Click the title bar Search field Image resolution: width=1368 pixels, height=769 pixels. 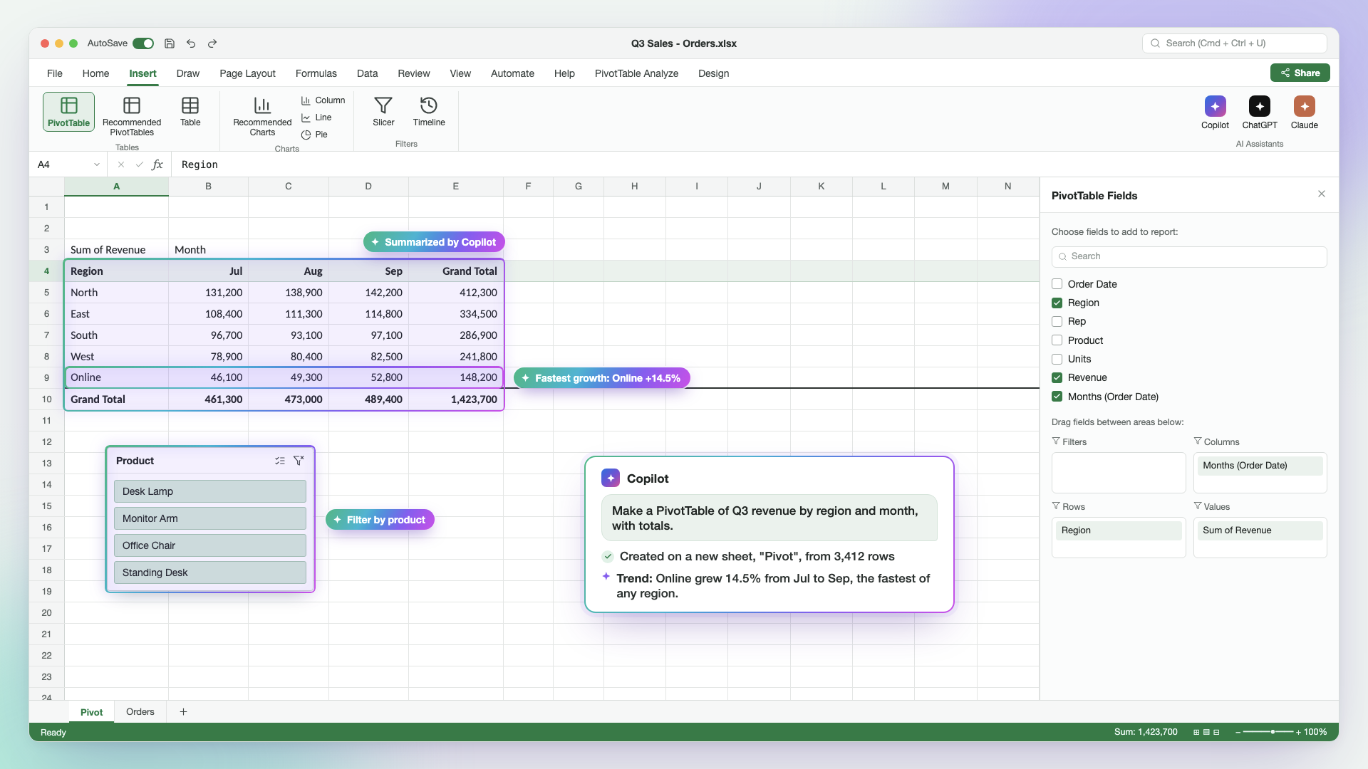tap(1234, 43)
